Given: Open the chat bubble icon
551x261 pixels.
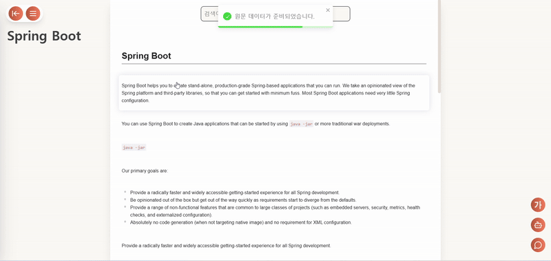Looking at the screenshot, I should point(538,245).
